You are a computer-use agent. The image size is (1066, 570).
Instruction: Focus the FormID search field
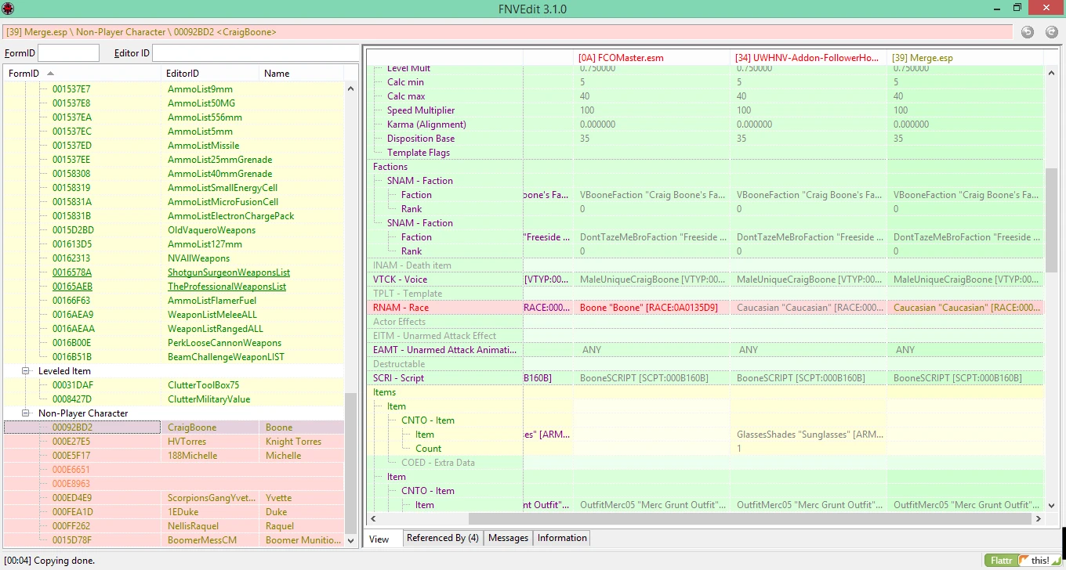pos(69,53)
